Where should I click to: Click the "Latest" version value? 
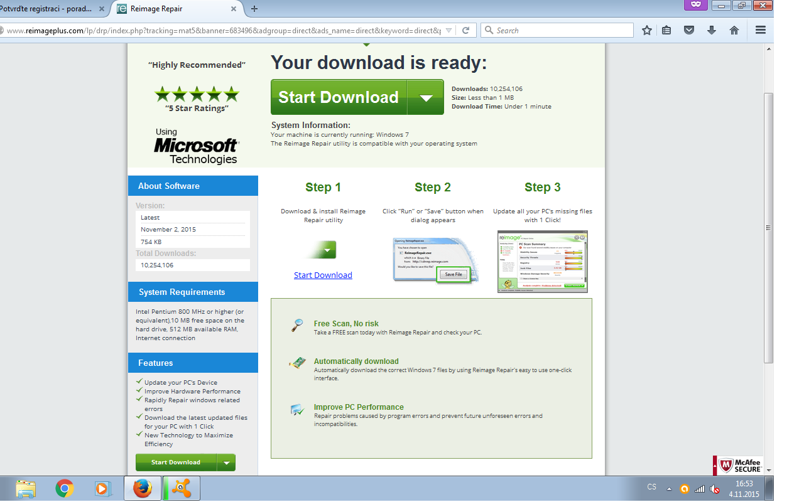click(150, 217)
